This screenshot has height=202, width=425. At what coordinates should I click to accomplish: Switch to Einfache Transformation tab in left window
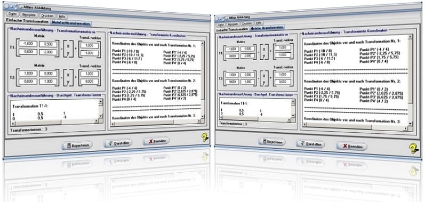(x=27, y=21)
